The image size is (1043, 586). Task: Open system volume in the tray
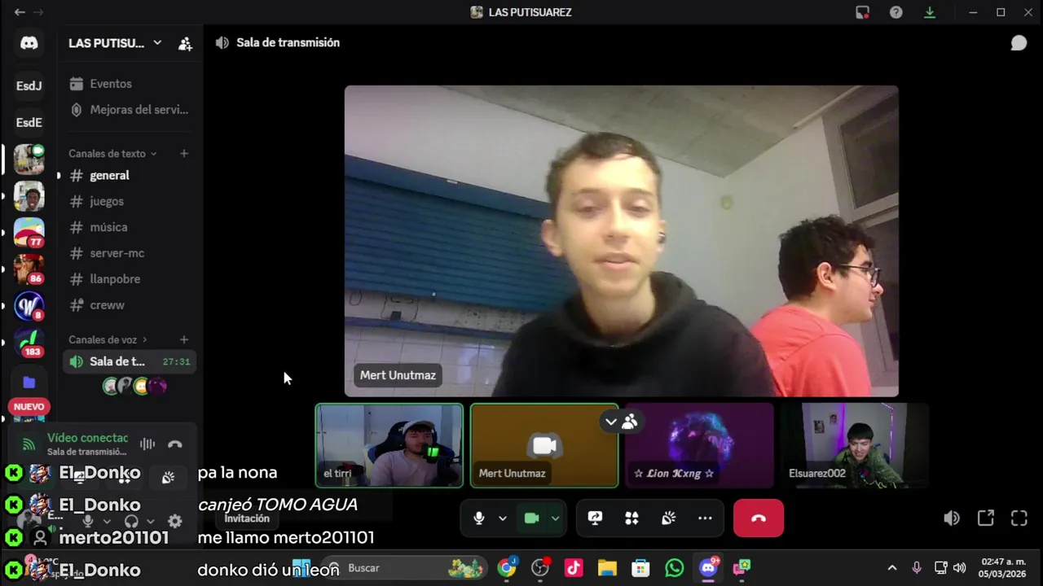click(959, 568)
